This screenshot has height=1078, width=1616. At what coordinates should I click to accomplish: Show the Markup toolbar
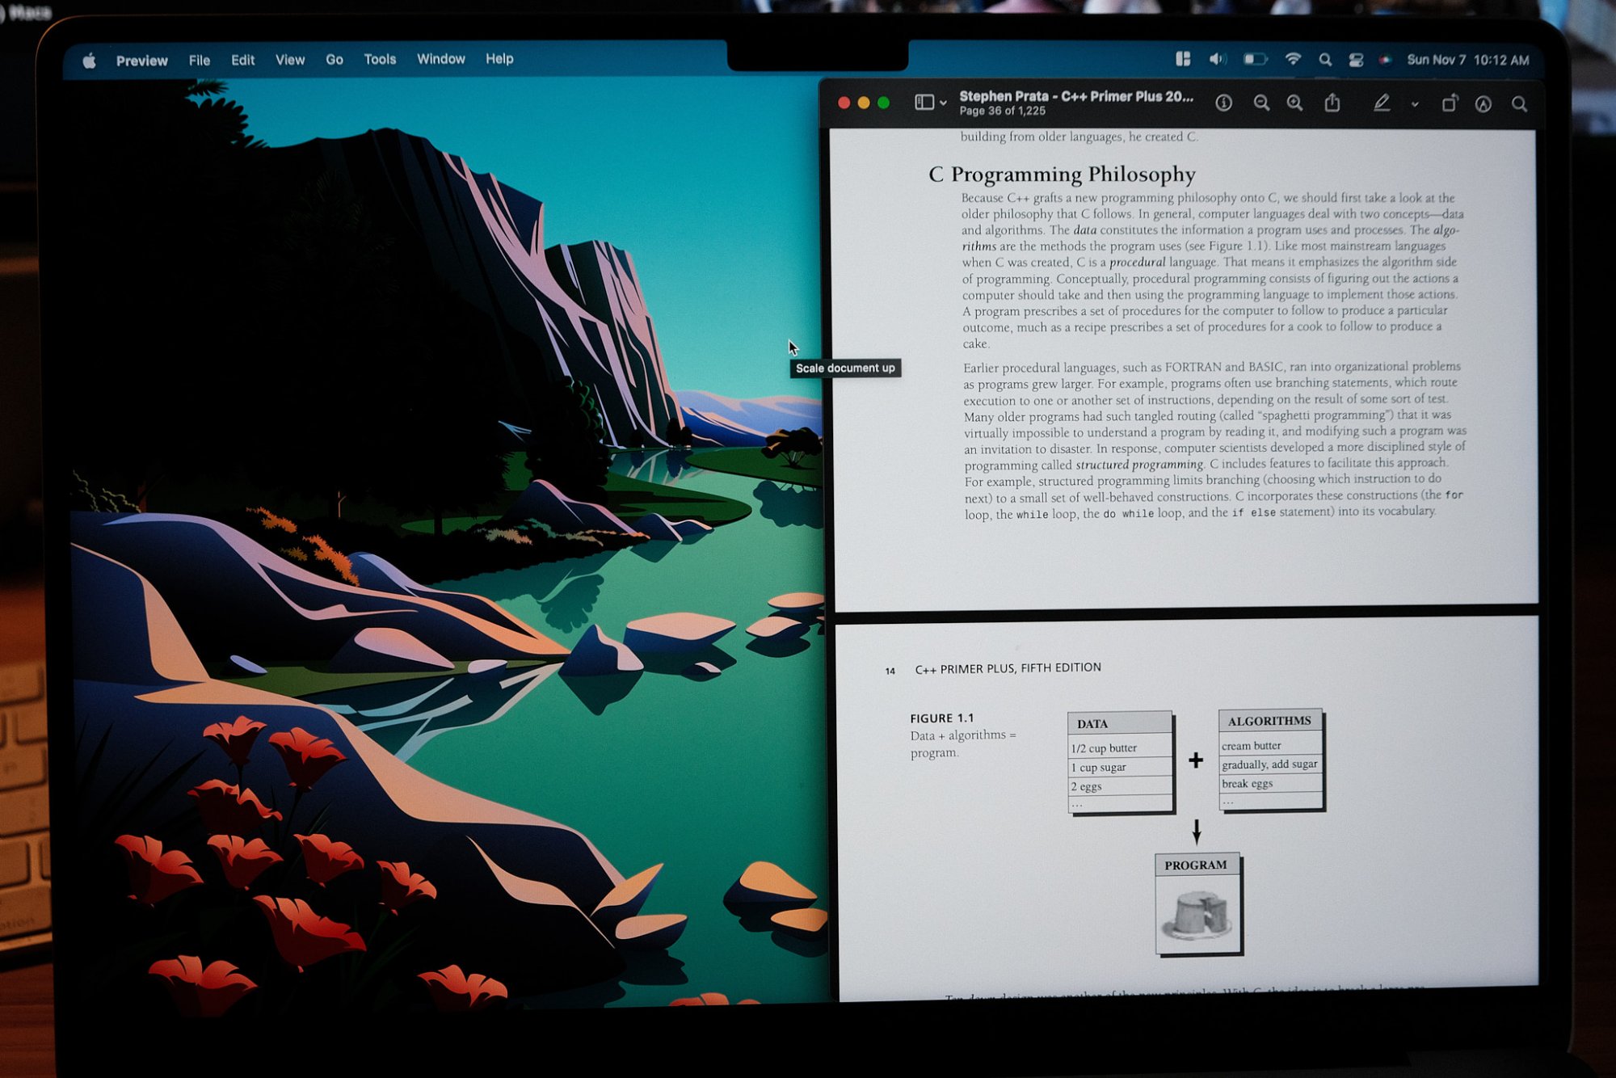tap(1483, 104)
